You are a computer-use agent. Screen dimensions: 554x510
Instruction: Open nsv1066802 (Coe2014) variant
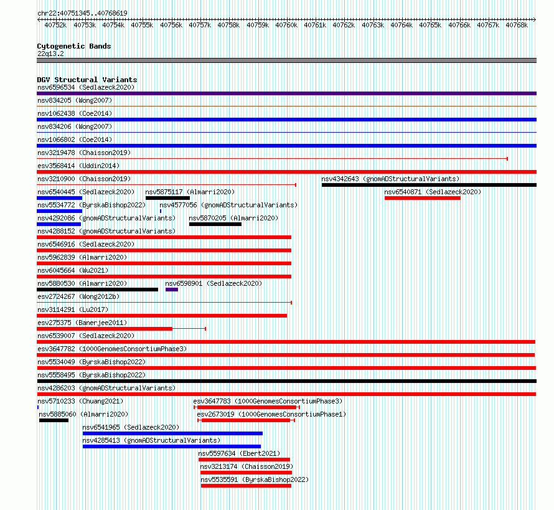(75, 139)
